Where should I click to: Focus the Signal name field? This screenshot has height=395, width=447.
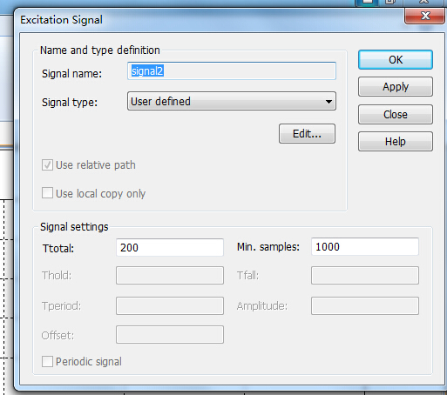232,70
